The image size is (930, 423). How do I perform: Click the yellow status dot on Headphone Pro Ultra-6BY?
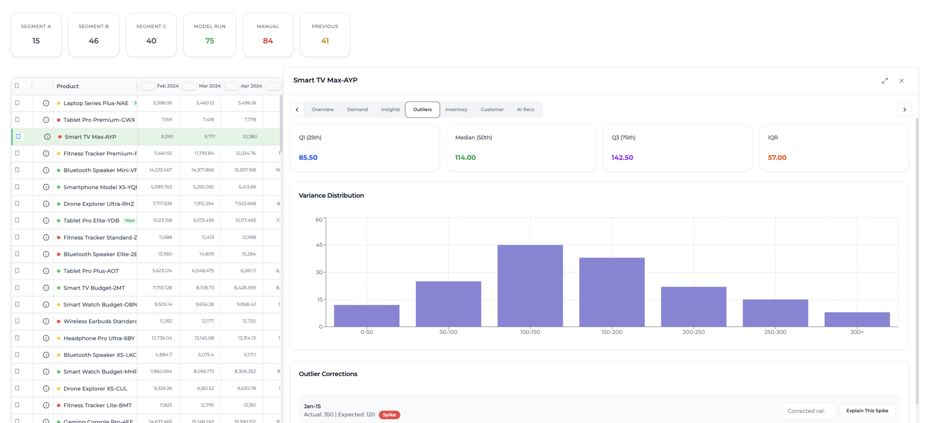coord(59,338)
